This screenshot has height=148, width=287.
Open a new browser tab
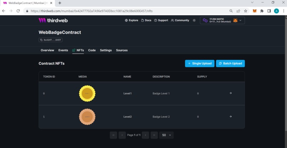click(x=60, y=3)
